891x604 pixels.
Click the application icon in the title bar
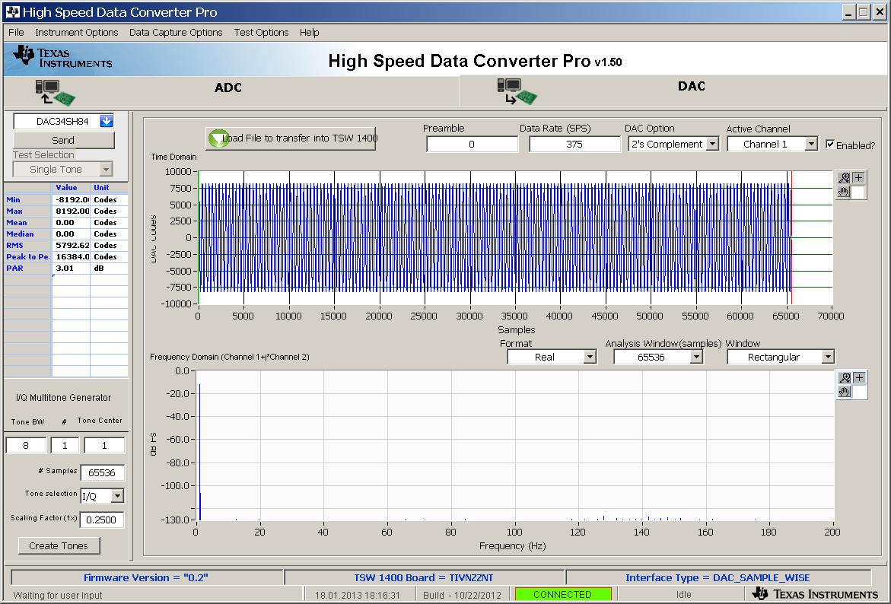(x=12, y=12)
